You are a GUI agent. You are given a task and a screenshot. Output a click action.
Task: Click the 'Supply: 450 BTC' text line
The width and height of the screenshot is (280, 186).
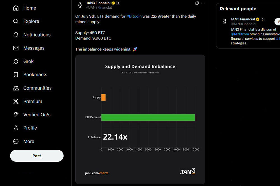90,33
